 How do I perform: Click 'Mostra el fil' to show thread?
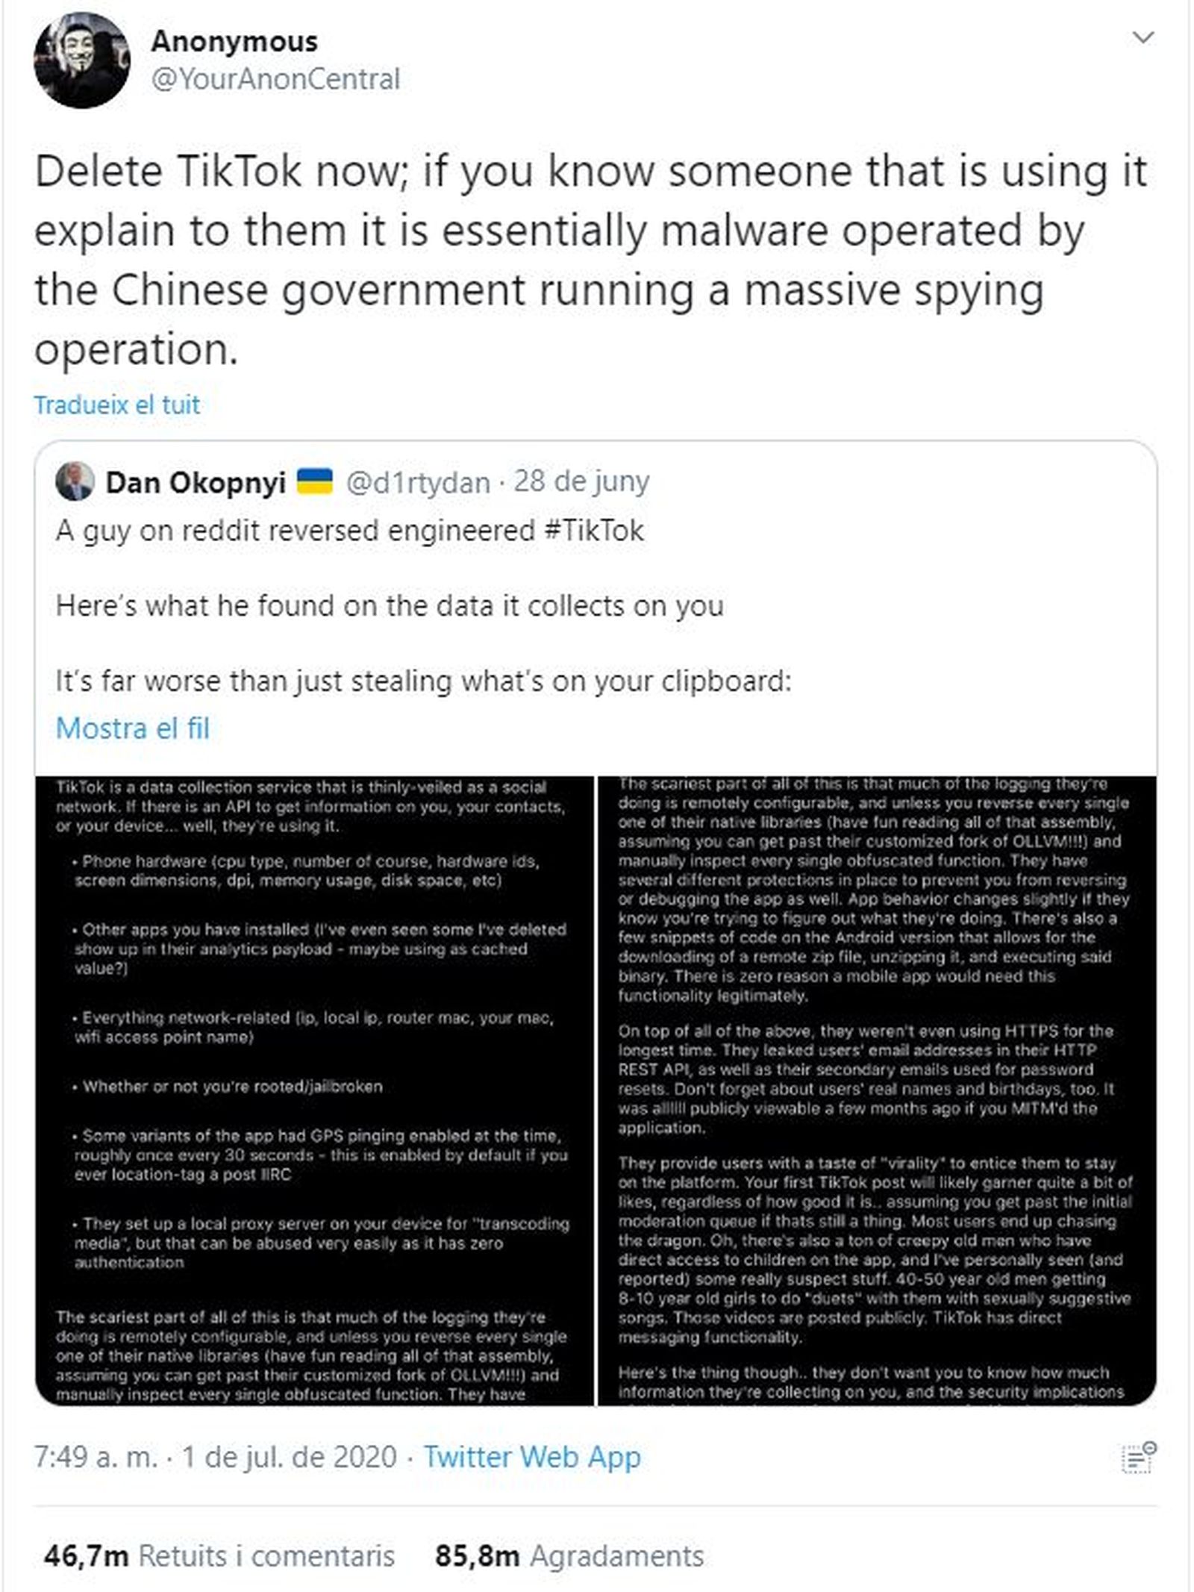click(133, 728)
